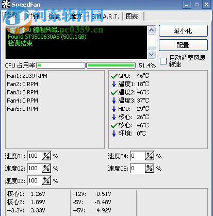Click the 速度01 value field
This screenshot has height=216, width=213.
(x=35, y=156)
